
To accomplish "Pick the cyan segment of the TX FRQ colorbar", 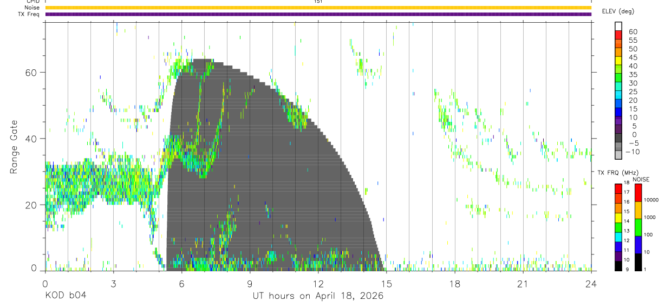I will pyautogui.click(x=618, y=237).
